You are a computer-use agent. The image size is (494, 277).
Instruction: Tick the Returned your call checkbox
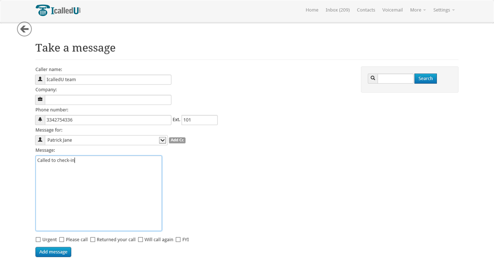coord(93,240)
